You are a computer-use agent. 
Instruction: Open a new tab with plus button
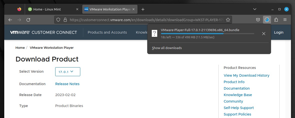(x=143, y=9)
